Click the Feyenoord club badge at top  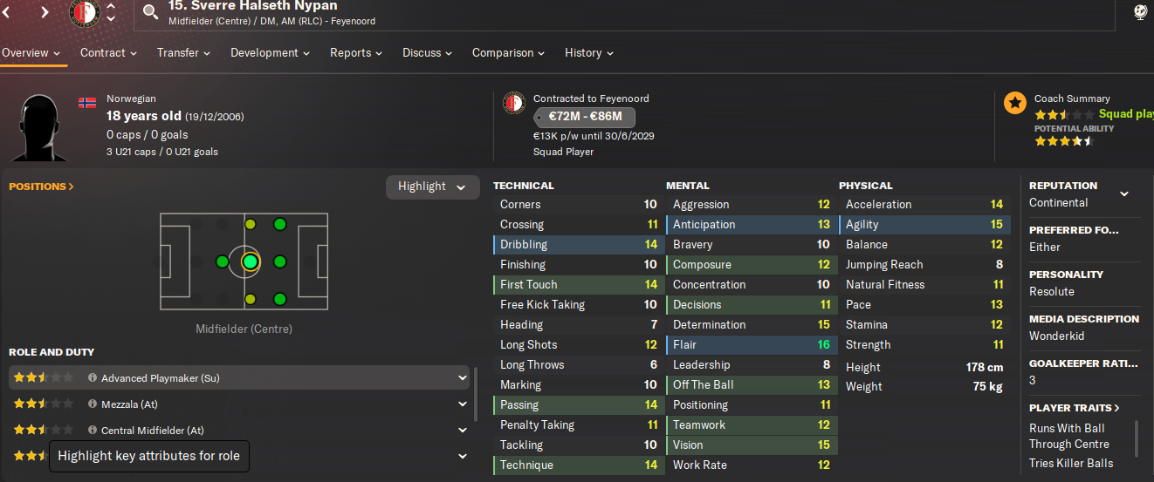pyautogui.click(x=85, y=12)
